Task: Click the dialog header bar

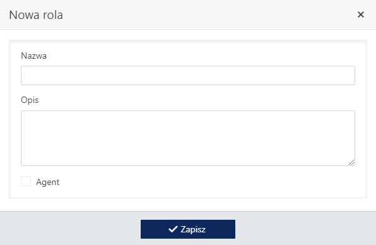Action: point(188,15)
